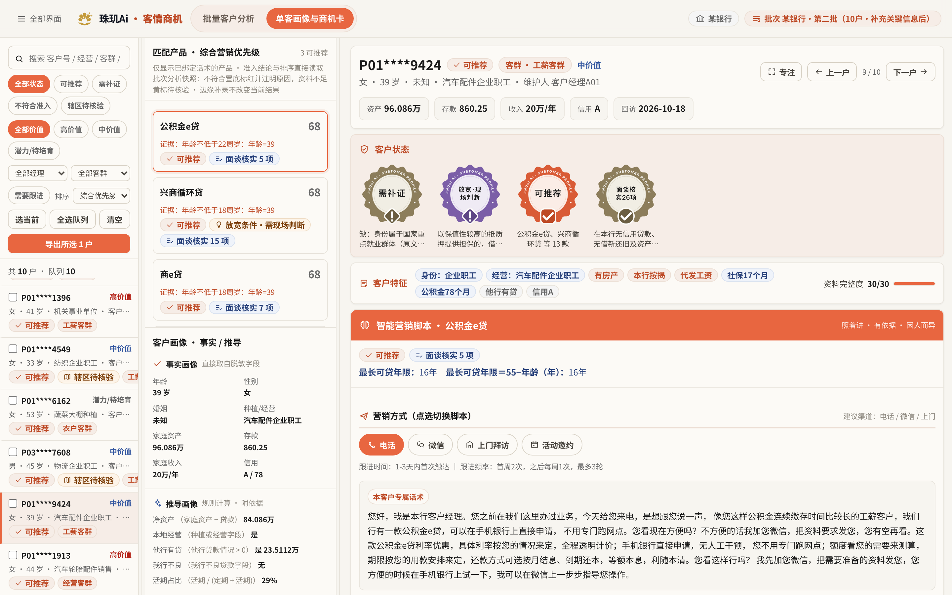This screenshot has height=595, width=952.
Task: Filter by the 高价值 value chip
Action: click(x=71, y=129)
